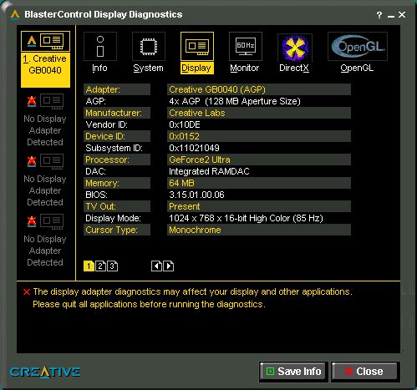Click the Info tab label
417x390 pixels.
pos(99,68)
